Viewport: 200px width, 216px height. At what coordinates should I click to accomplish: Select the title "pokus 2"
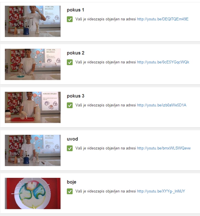tap(75, 53)
